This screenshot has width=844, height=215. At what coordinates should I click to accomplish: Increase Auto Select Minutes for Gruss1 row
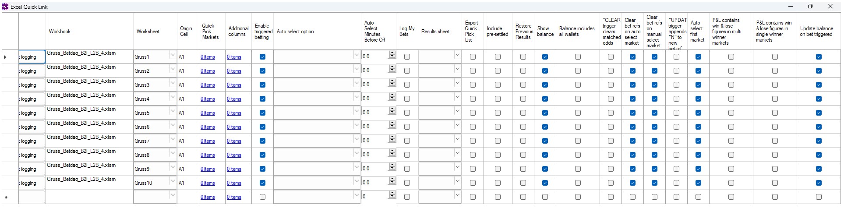click(392, 54)
